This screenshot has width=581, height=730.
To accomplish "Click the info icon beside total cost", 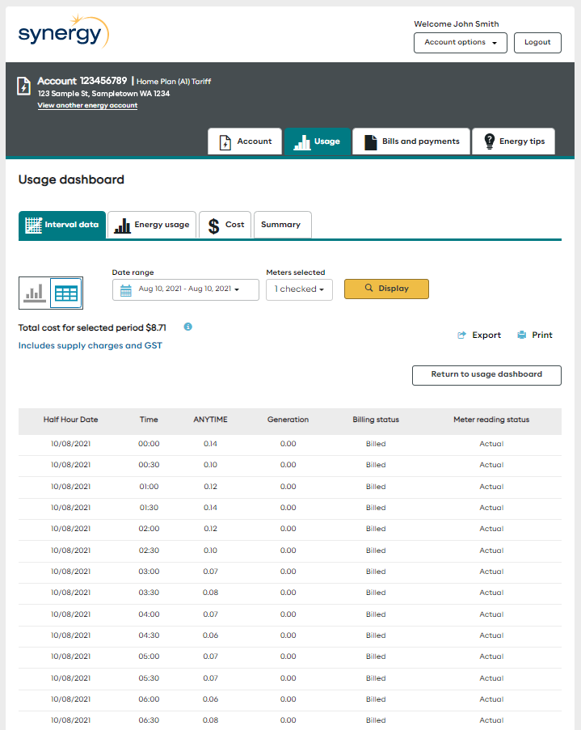I will 188,327.
